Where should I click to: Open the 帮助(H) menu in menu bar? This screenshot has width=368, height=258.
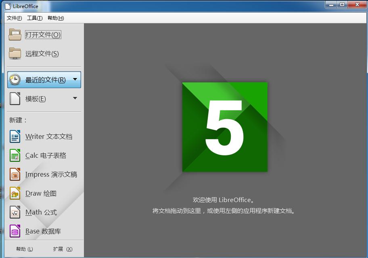click(56, 18)
